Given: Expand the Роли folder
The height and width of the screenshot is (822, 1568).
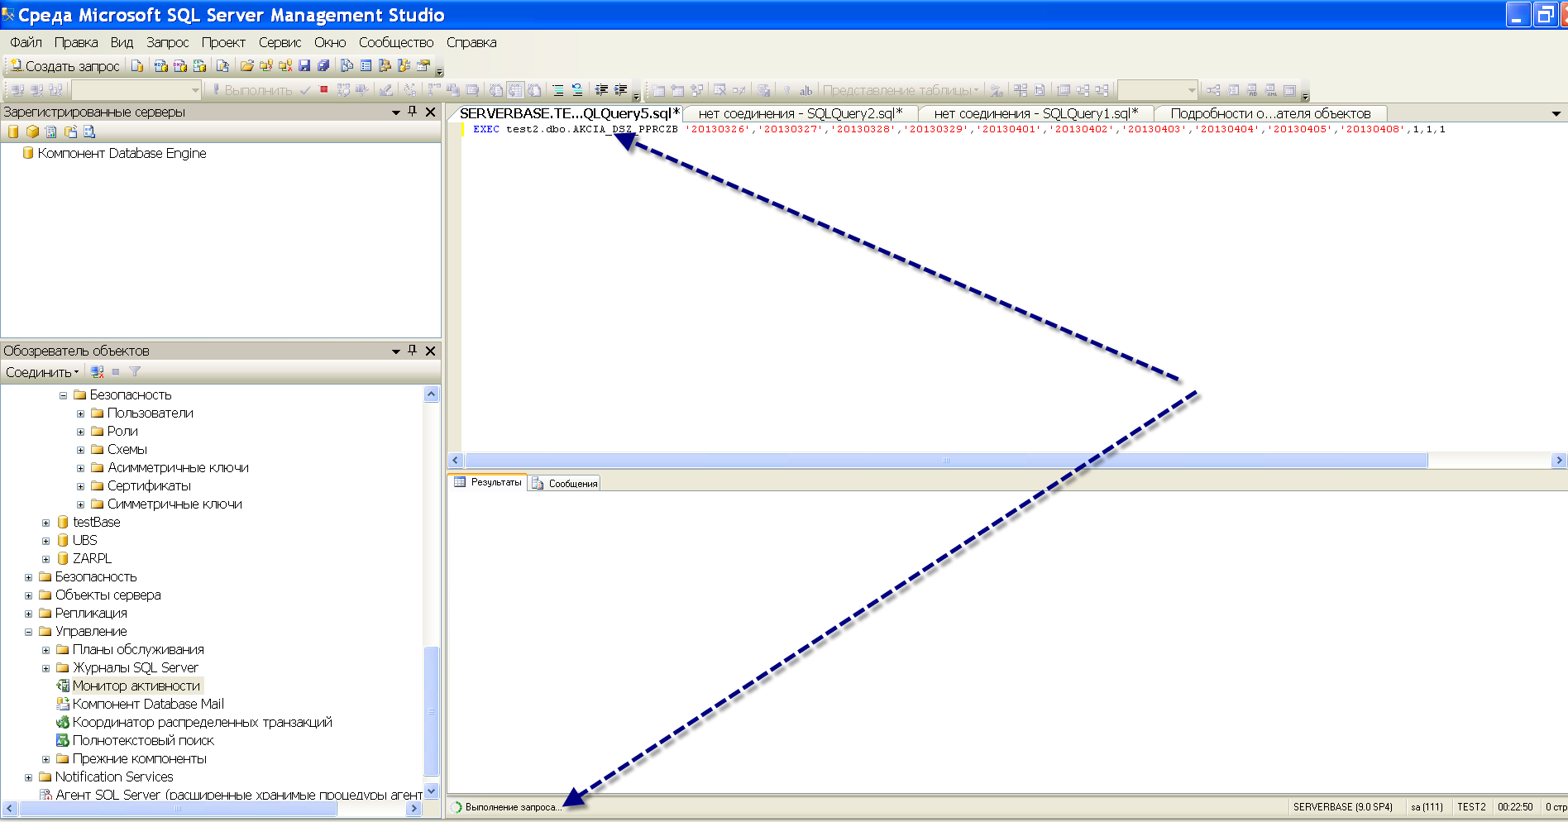Looking at the screenshot, I should (x=80, y=432).
